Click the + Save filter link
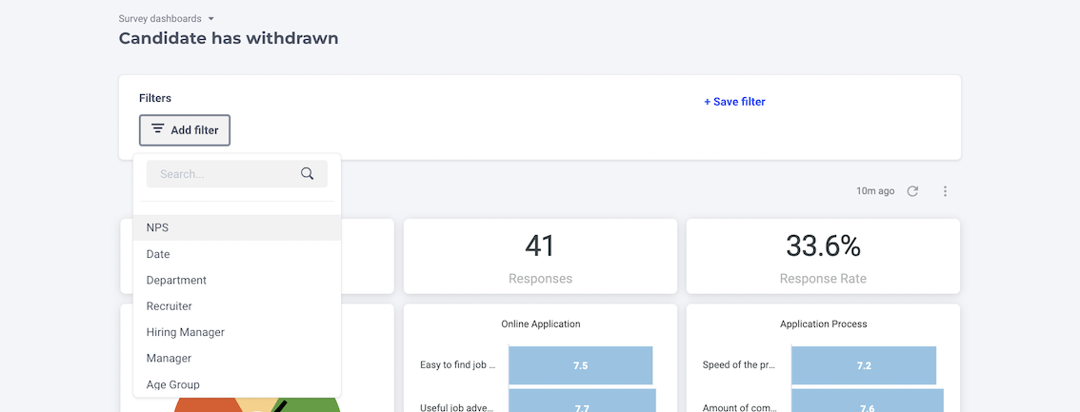The width and height of the screenshot is (1080, 412). tap(734, 102)
